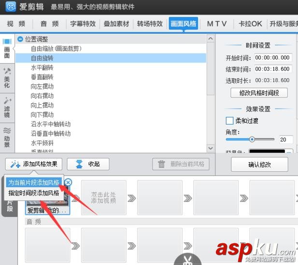Open the 卡拉OK tab
298x265 pixels.
[x=250, y=24]
